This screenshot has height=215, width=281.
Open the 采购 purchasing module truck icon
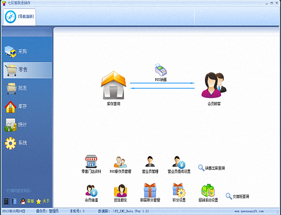(x=10, y=51)
